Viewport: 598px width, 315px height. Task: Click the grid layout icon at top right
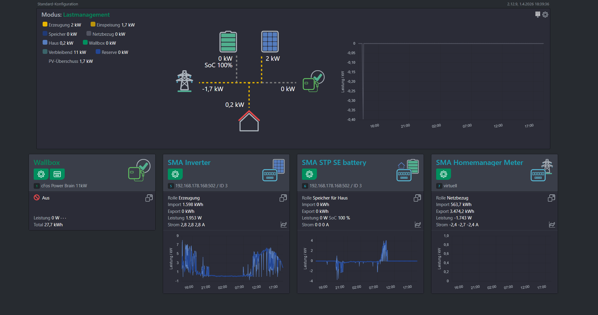tap(537, 14)
